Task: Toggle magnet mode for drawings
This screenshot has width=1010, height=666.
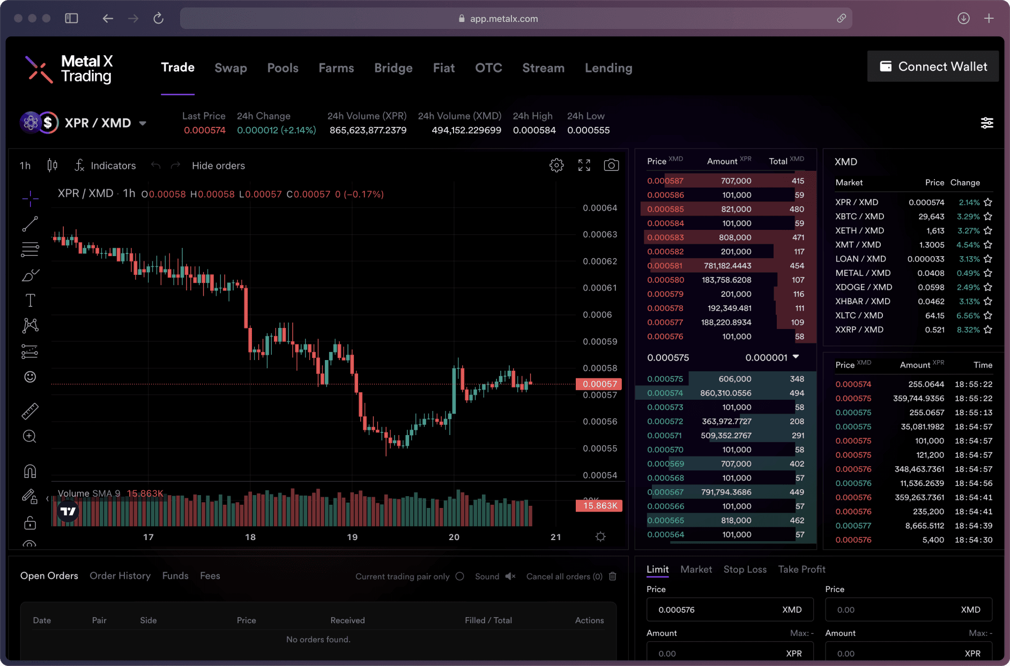Action: coord(30,471)
